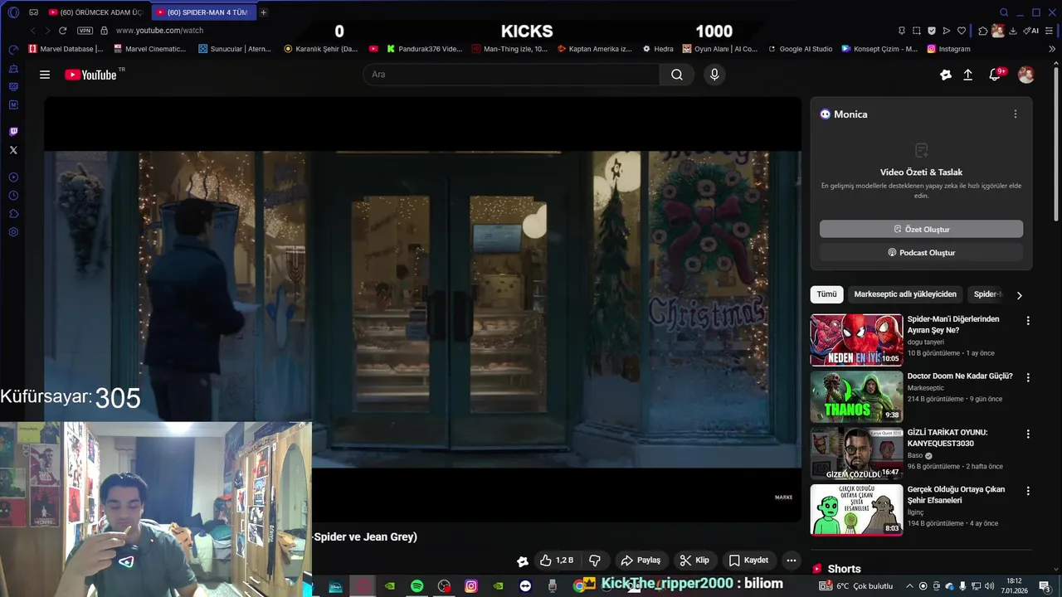Open options menu for KANYEQUEST3030 video

[x=1028, y=434]
